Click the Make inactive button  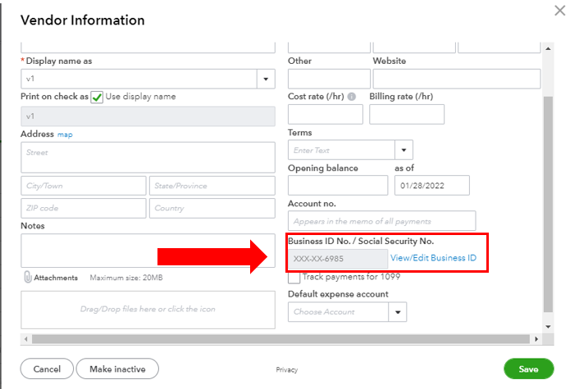117,369
